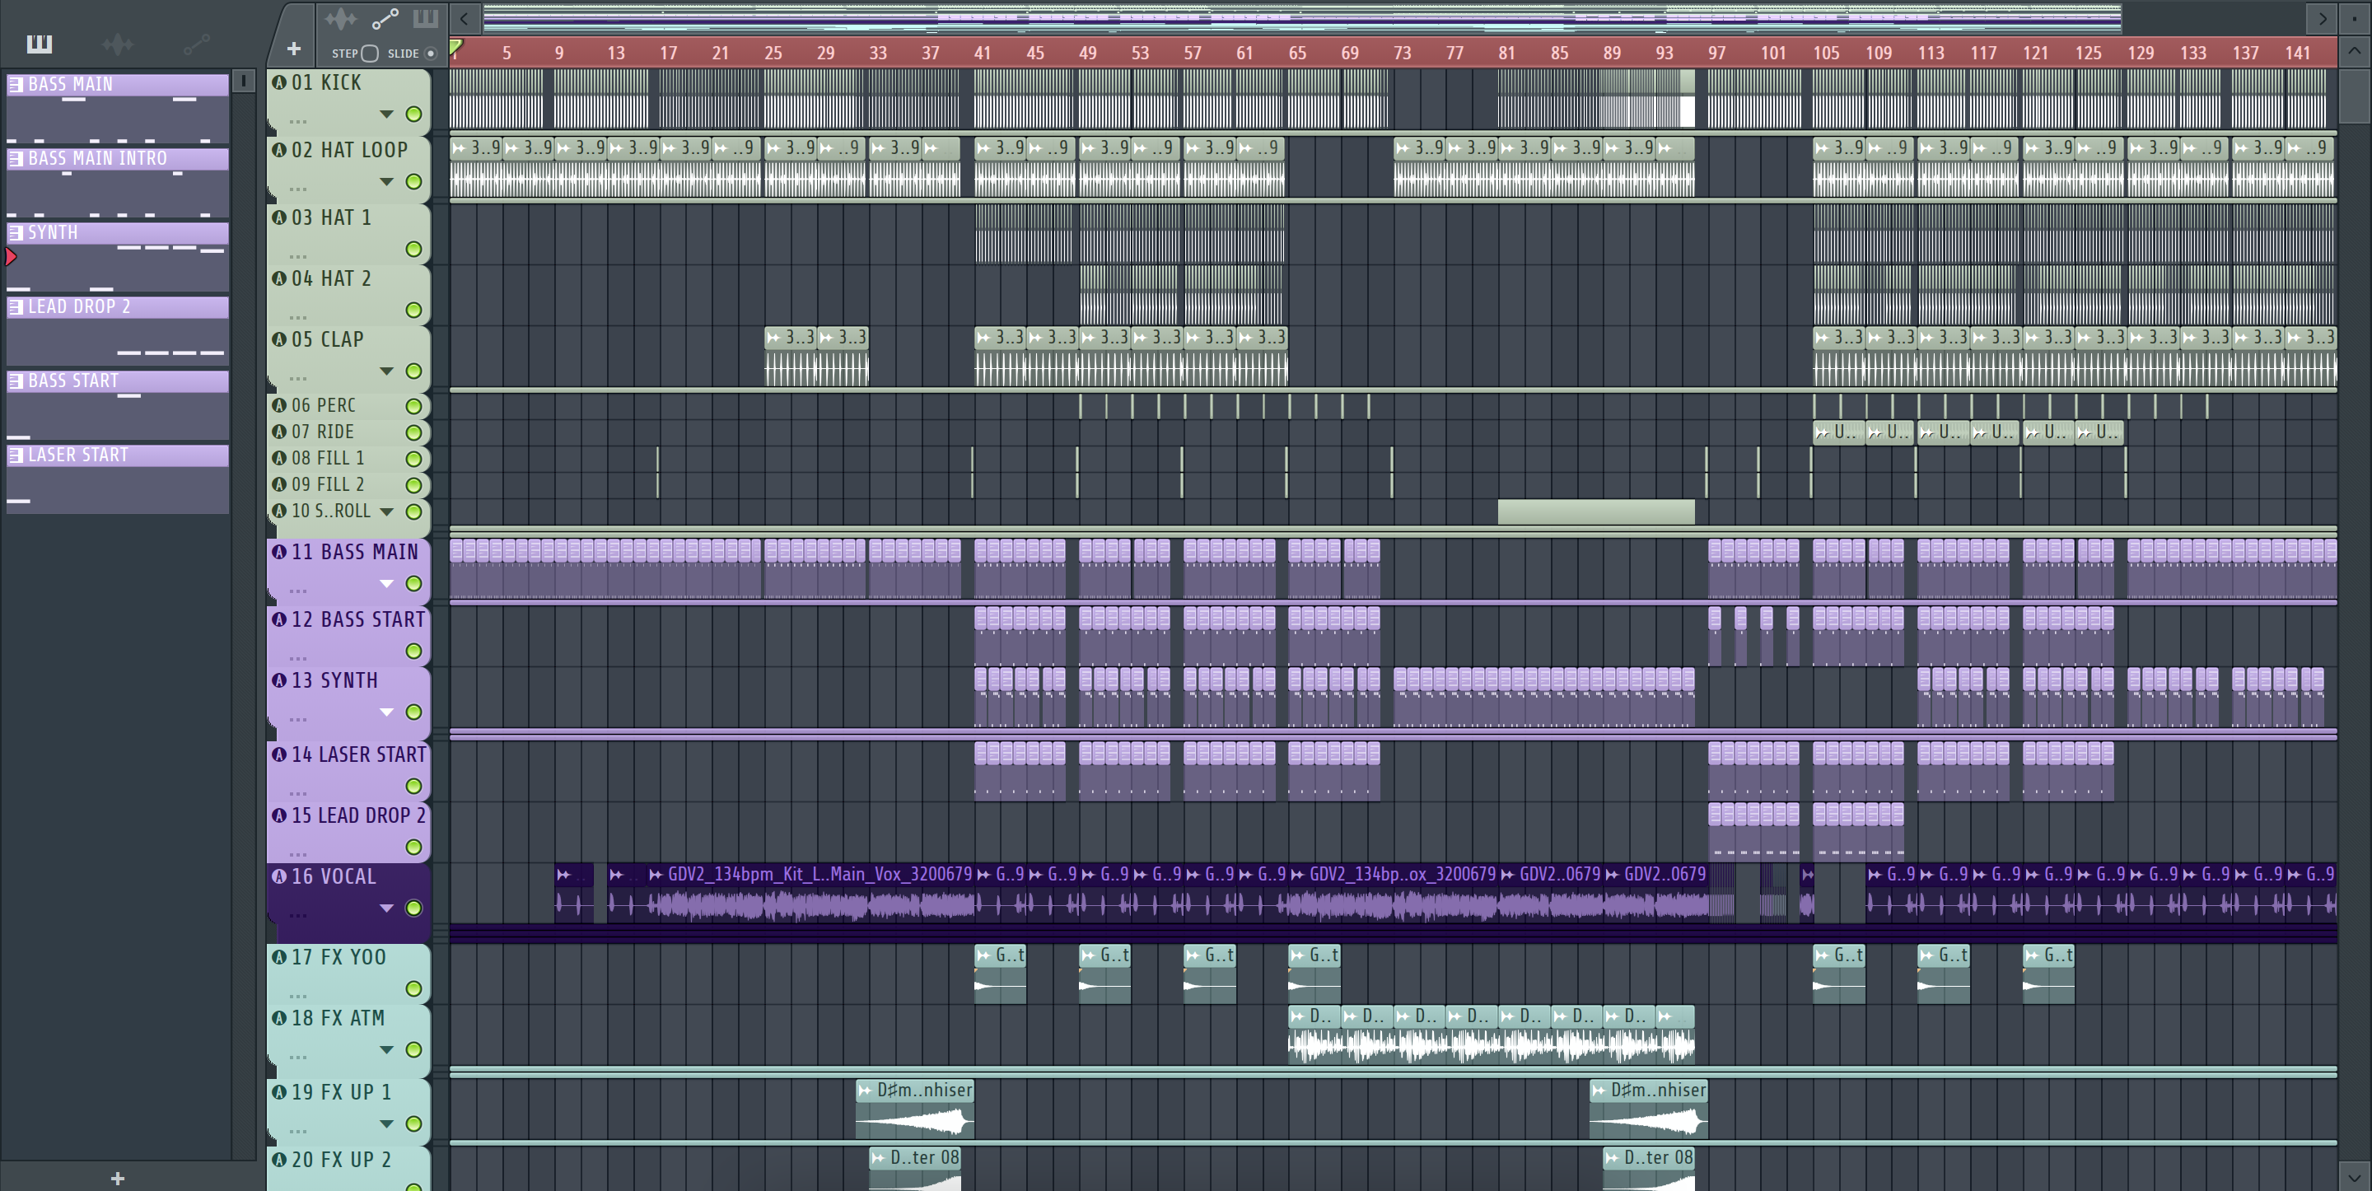Screen dimensions: 2372x1191
Task: Expand the 11 BASS MAIN track dropdown arrow
Action: pos(387,583)
